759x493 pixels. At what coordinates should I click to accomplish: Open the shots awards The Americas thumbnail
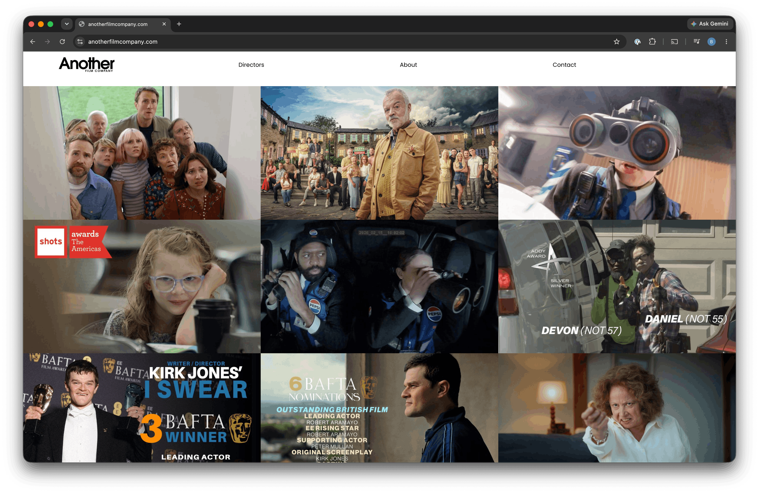(141, 286)
